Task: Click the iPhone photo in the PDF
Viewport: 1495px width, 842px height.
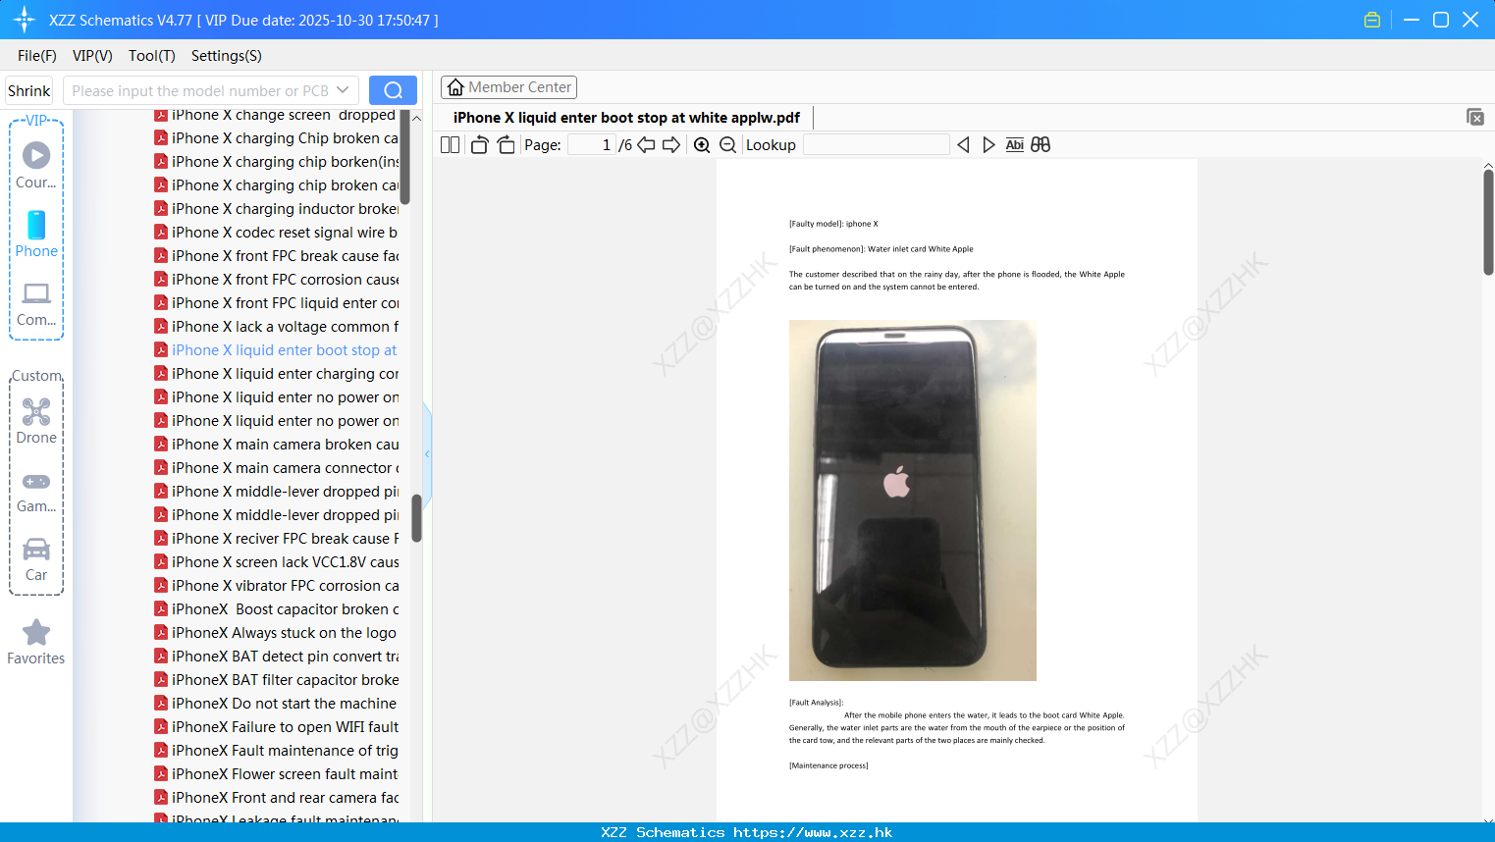Action: 913,500
